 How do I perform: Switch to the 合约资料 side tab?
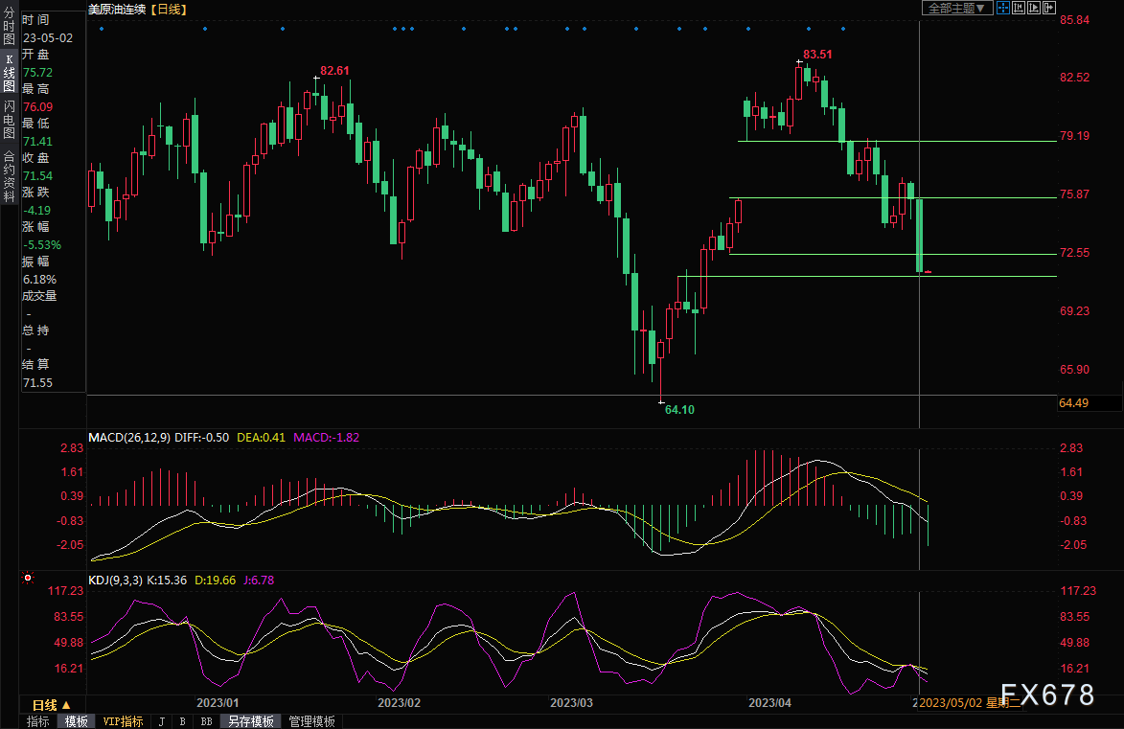[9, 175]
